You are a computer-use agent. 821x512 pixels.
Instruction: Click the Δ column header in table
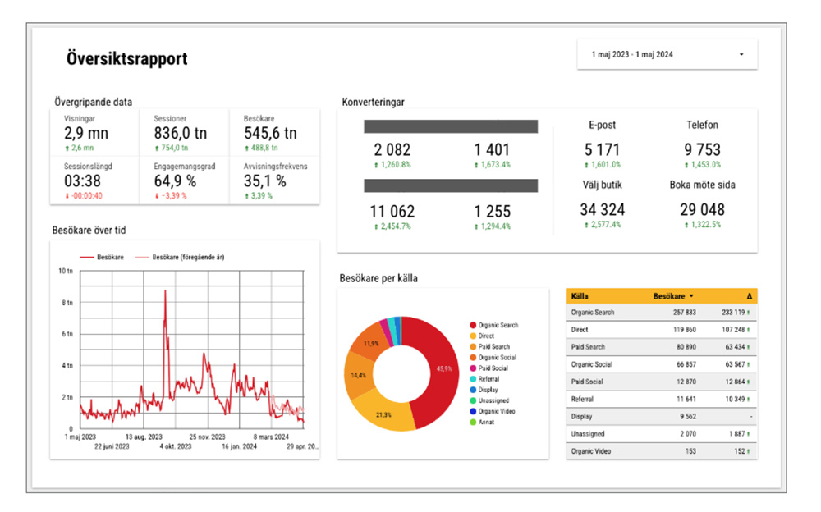(x=748, y=295)
